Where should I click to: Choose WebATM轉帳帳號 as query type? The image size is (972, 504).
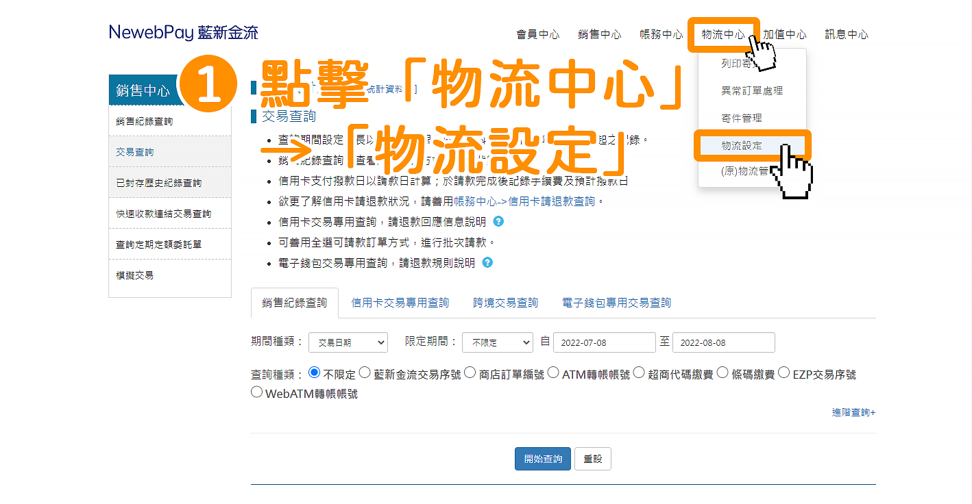(x=256, y=392)
